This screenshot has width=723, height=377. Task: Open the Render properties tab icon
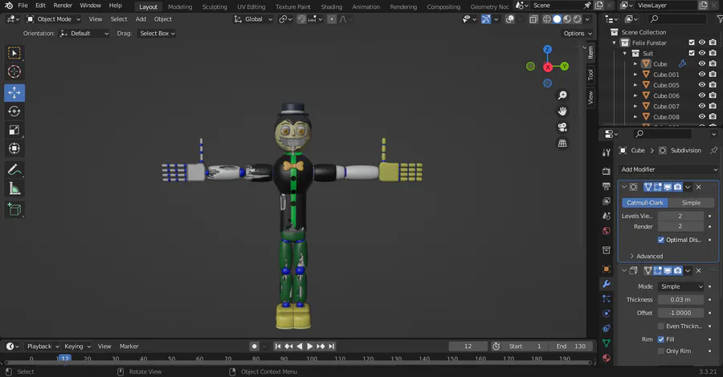click(x=607, y=171)
